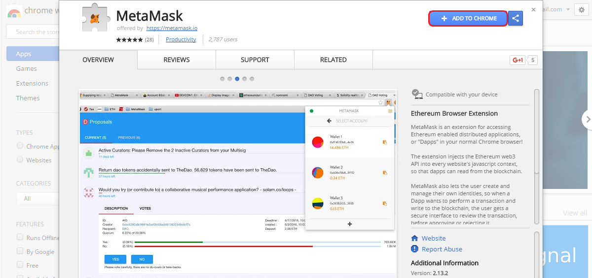
Task: Open the https://metamask.io link
Action: point(172,28)
